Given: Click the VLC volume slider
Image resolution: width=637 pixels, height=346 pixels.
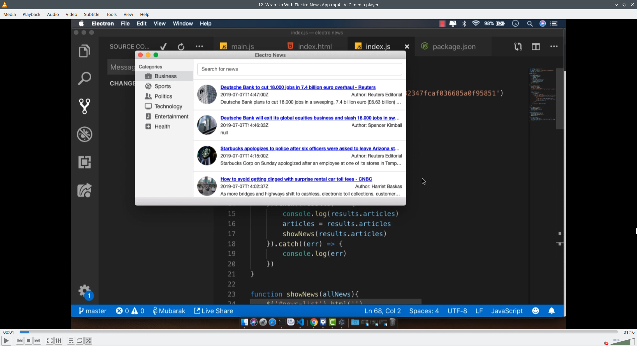Looking at the screenshot, I should coord(622,342).
